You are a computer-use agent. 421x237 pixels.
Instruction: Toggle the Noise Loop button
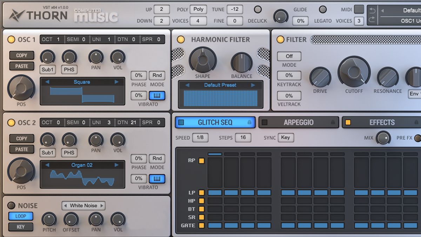click(x=21, y=216)
